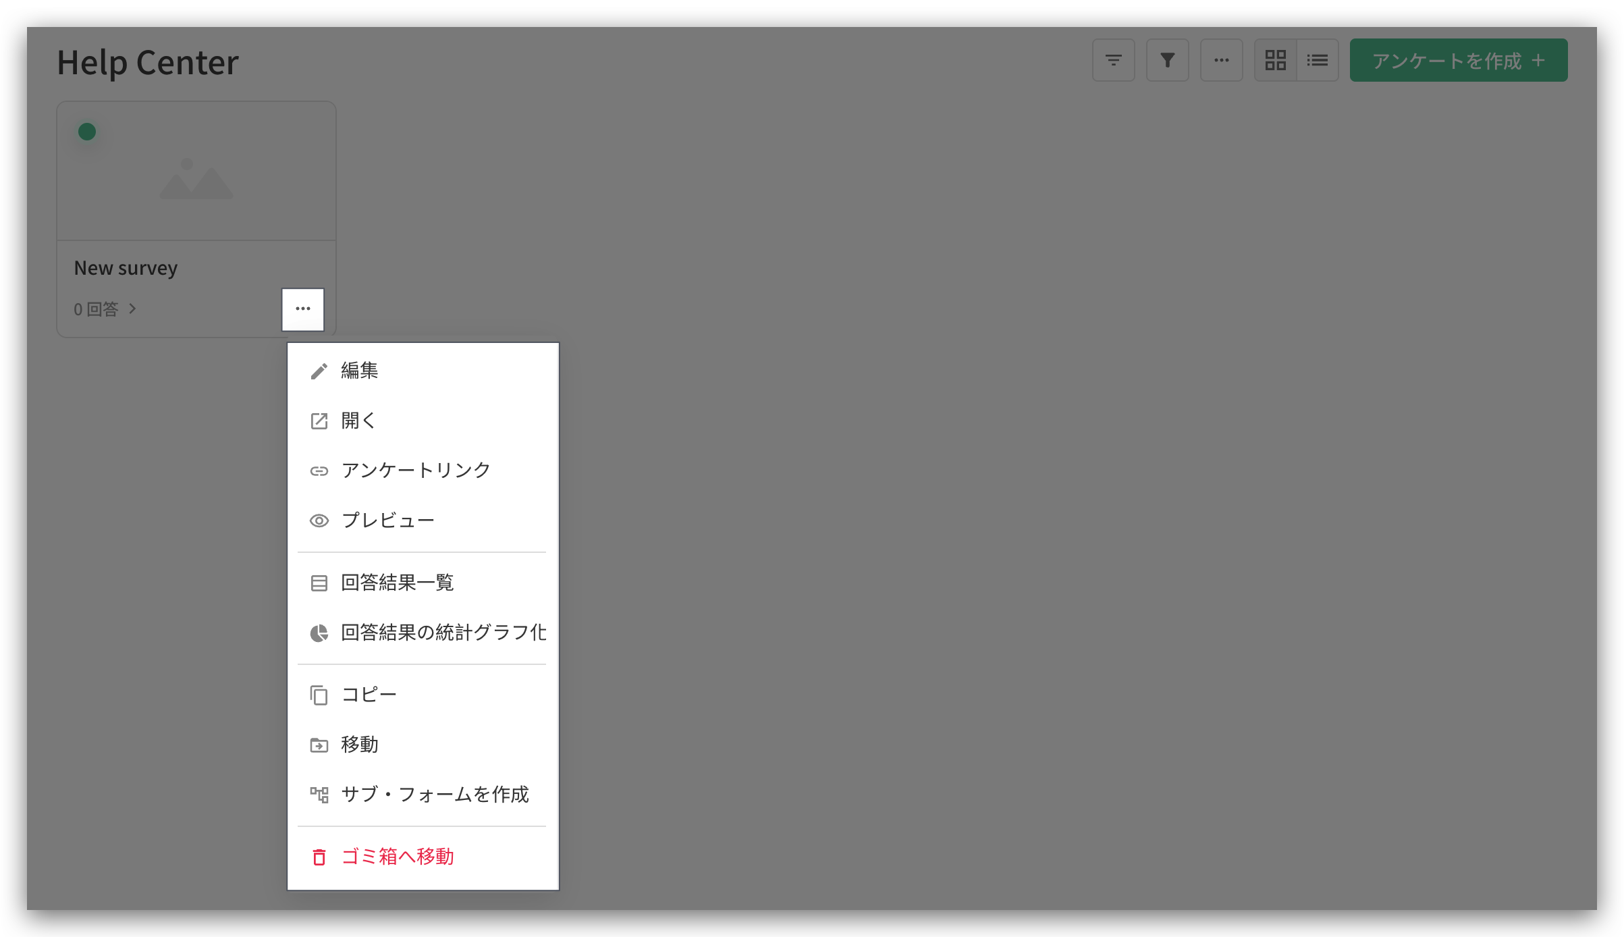Viewport: 1624px width, 937px height.
Task: Choose 開く in the menu
Action: (x=423, y=421)
